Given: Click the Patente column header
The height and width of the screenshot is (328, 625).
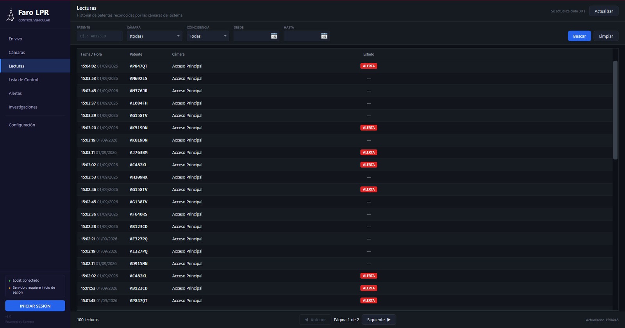Looking at the screenshot, I should (136, 55).
